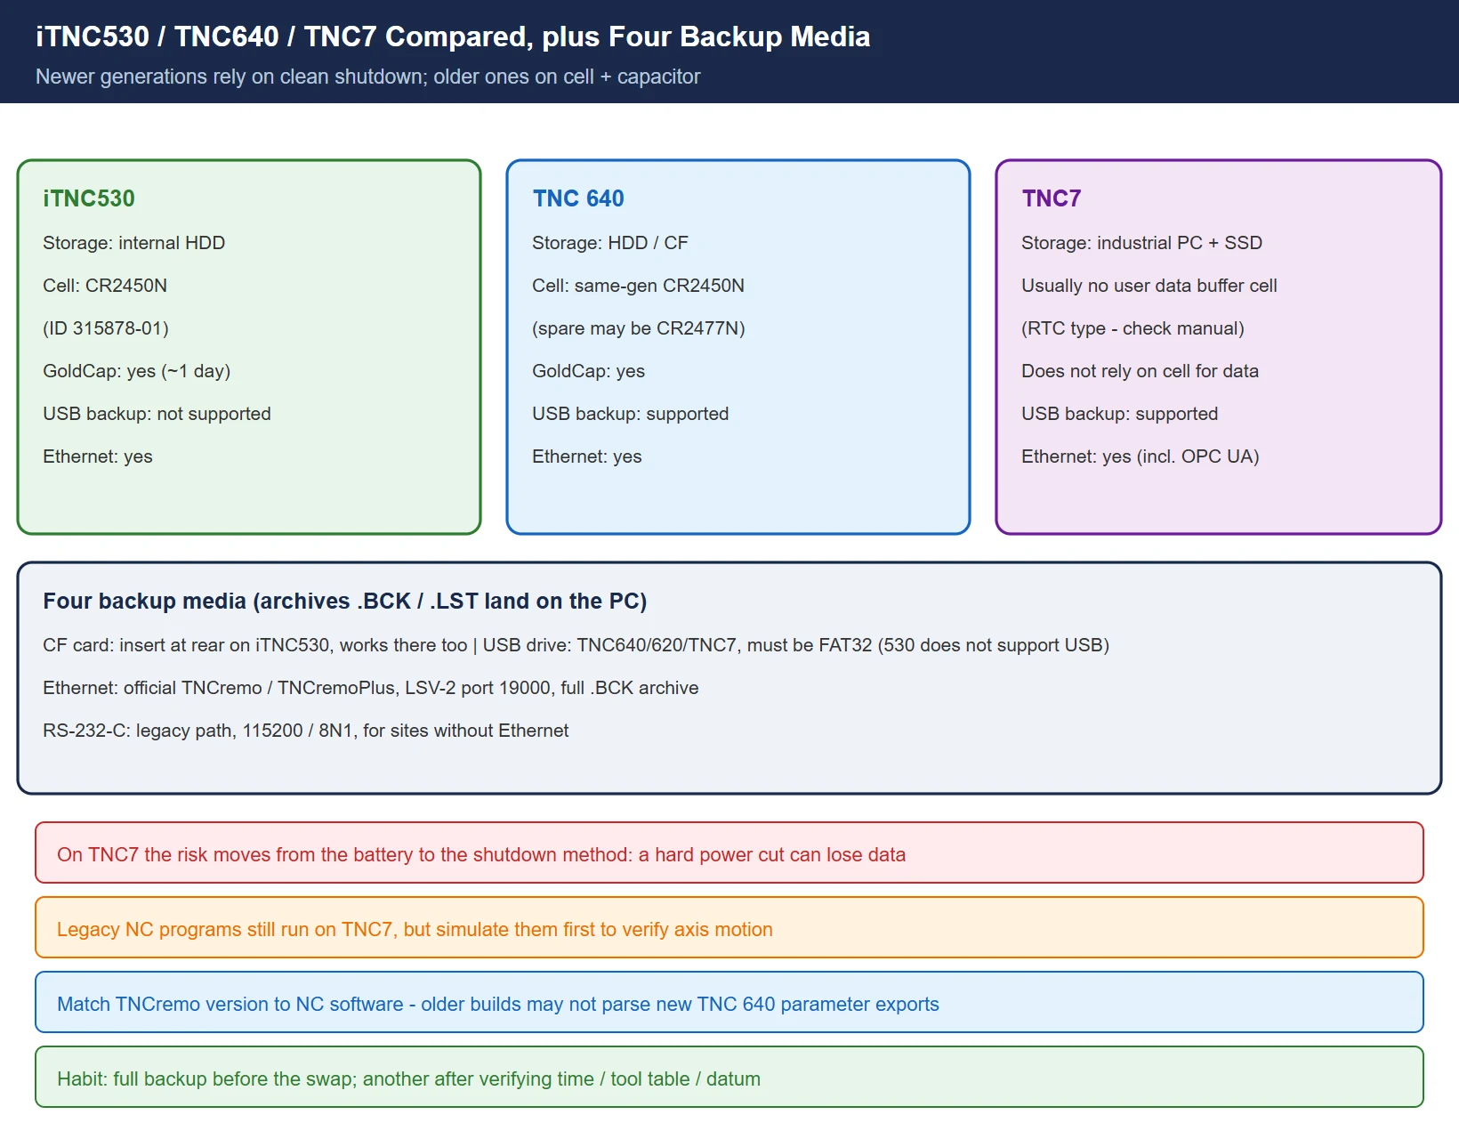Select '(RTC type - check manual)' text
Viewport: 1459px width, 1139px height.
click(x=1133, y=328)
